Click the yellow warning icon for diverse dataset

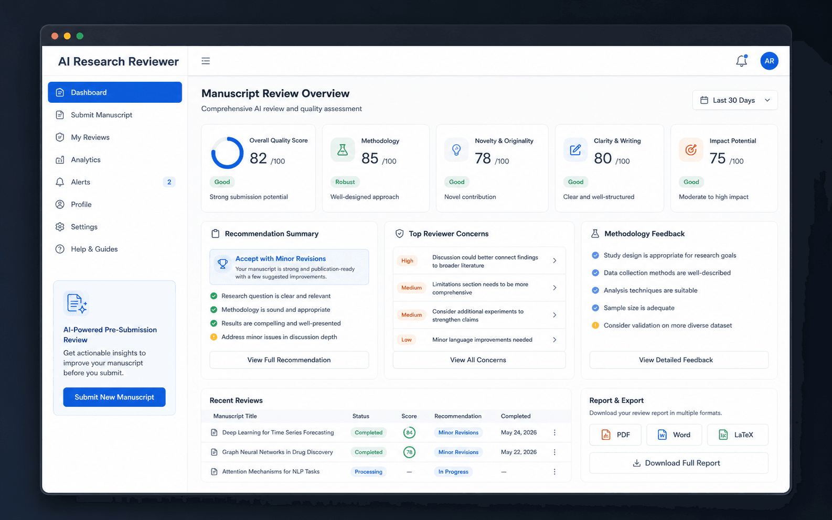pyautogui.click(x=595, y=326)
